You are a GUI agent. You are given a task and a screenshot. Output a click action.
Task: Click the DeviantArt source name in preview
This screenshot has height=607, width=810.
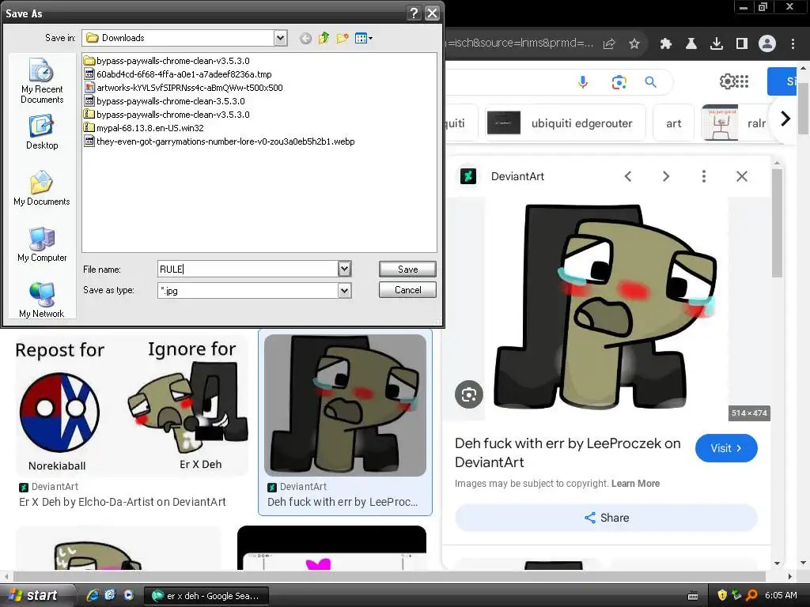click(517, 176)
